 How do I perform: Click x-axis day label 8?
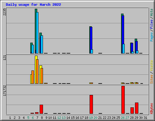point(42,118)
